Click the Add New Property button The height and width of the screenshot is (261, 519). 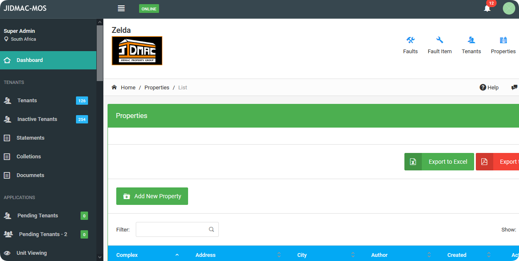[152, 196]
